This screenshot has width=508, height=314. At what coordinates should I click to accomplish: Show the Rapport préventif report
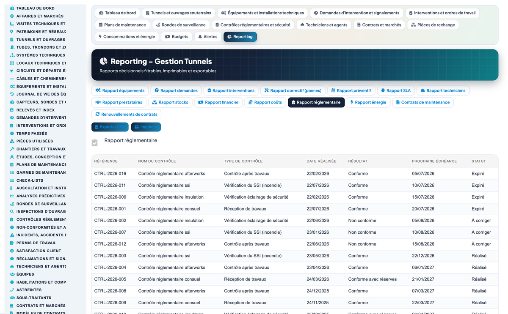351,90
